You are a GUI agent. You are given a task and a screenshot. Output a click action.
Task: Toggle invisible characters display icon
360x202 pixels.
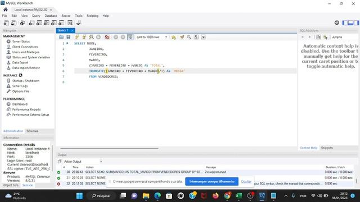tap(196, 37)
